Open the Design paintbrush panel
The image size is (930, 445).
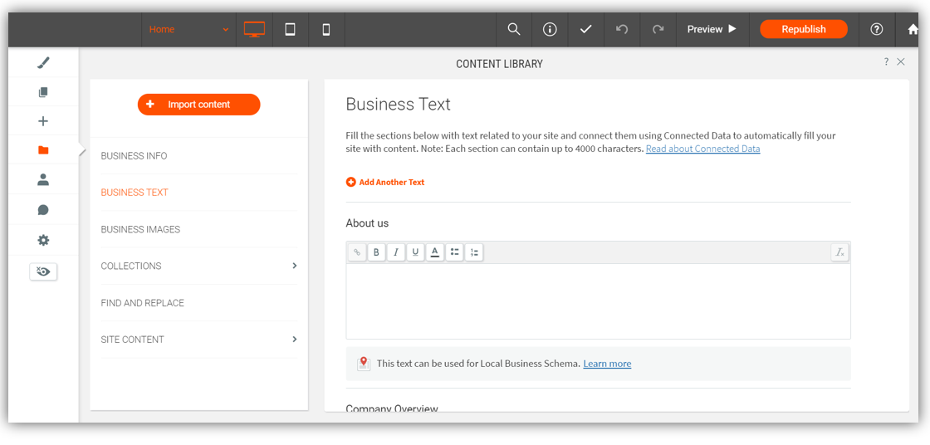[43, 62]
